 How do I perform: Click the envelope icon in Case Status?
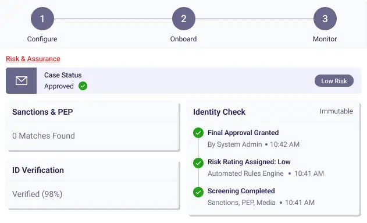22,80
